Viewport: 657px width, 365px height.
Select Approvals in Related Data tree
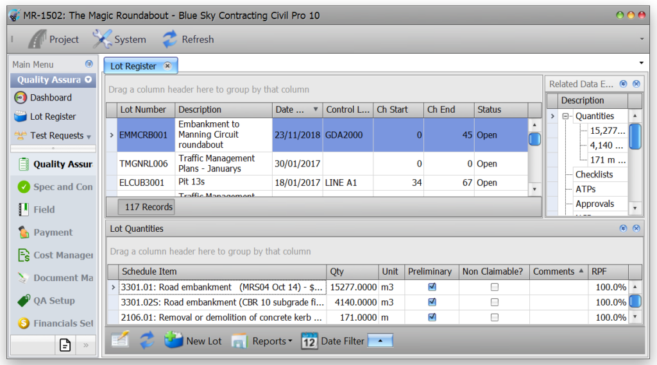tap(595, 204)
